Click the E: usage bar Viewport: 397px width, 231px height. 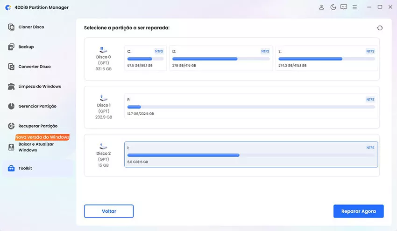(x=326, y=59)
